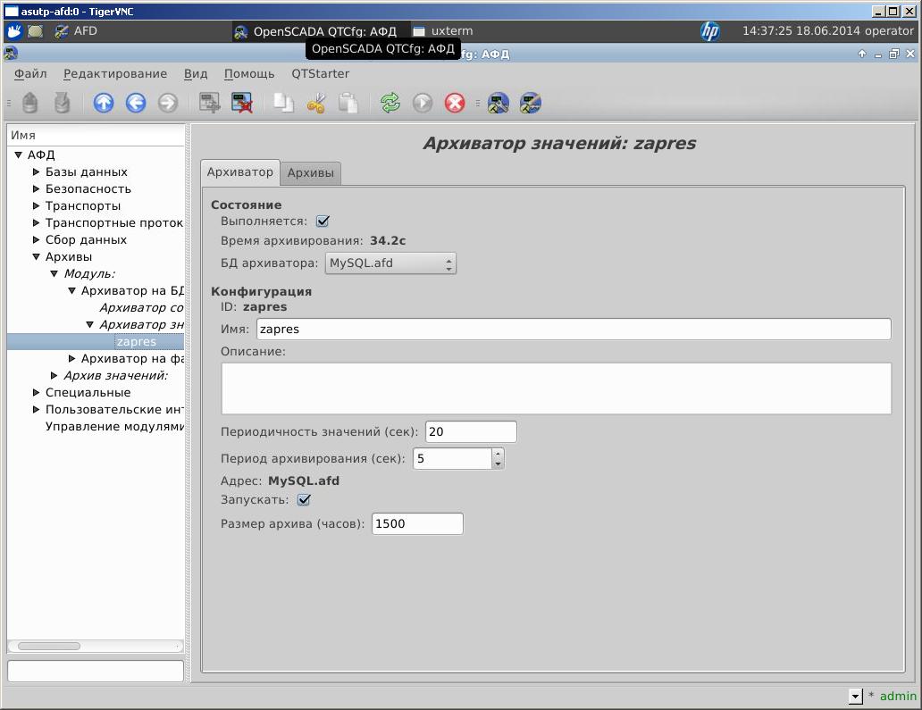
Task: Click the Имя text field containing zapres
Action: click(x=573, y=330)
